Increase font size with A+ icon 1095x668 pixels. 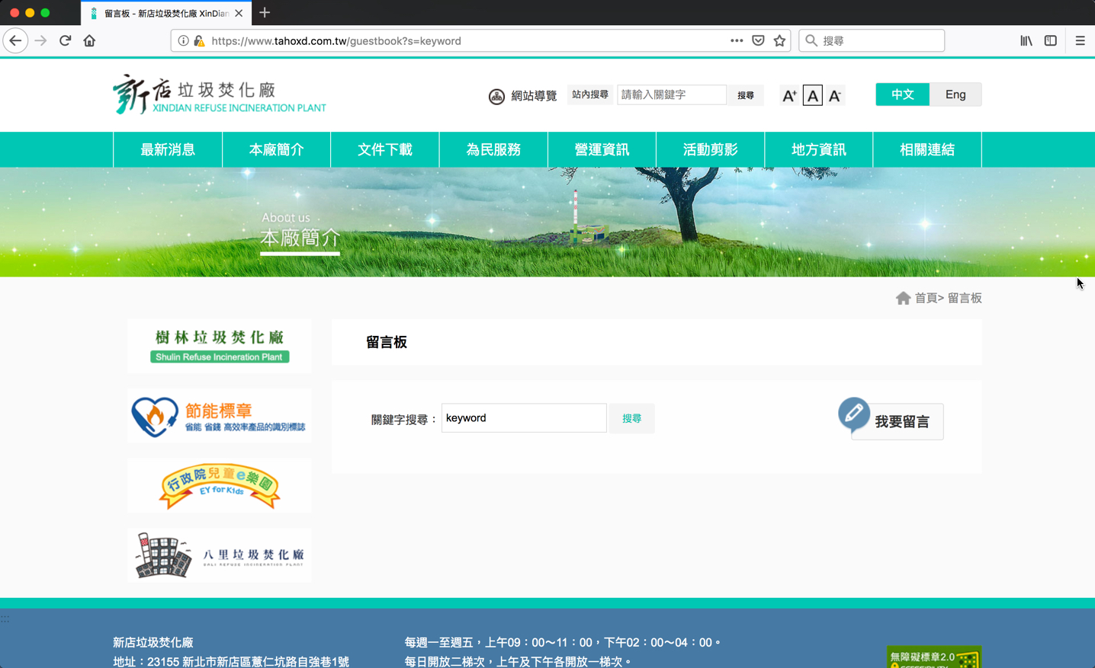789,95
